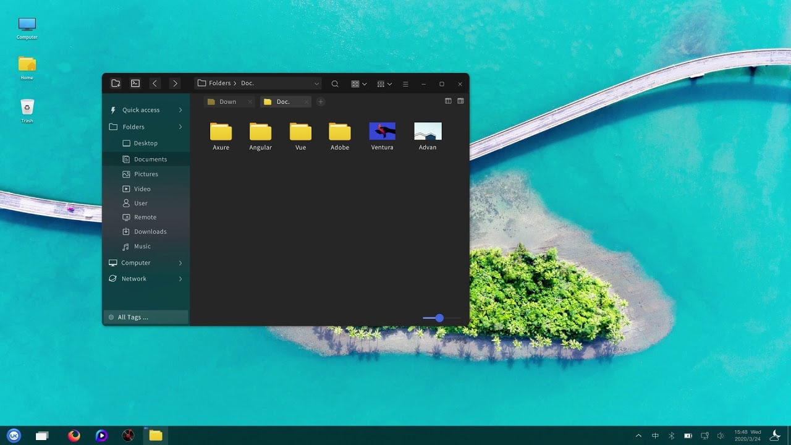
Task: Open the Computer desktop icon
Action: tap(27, 28)
